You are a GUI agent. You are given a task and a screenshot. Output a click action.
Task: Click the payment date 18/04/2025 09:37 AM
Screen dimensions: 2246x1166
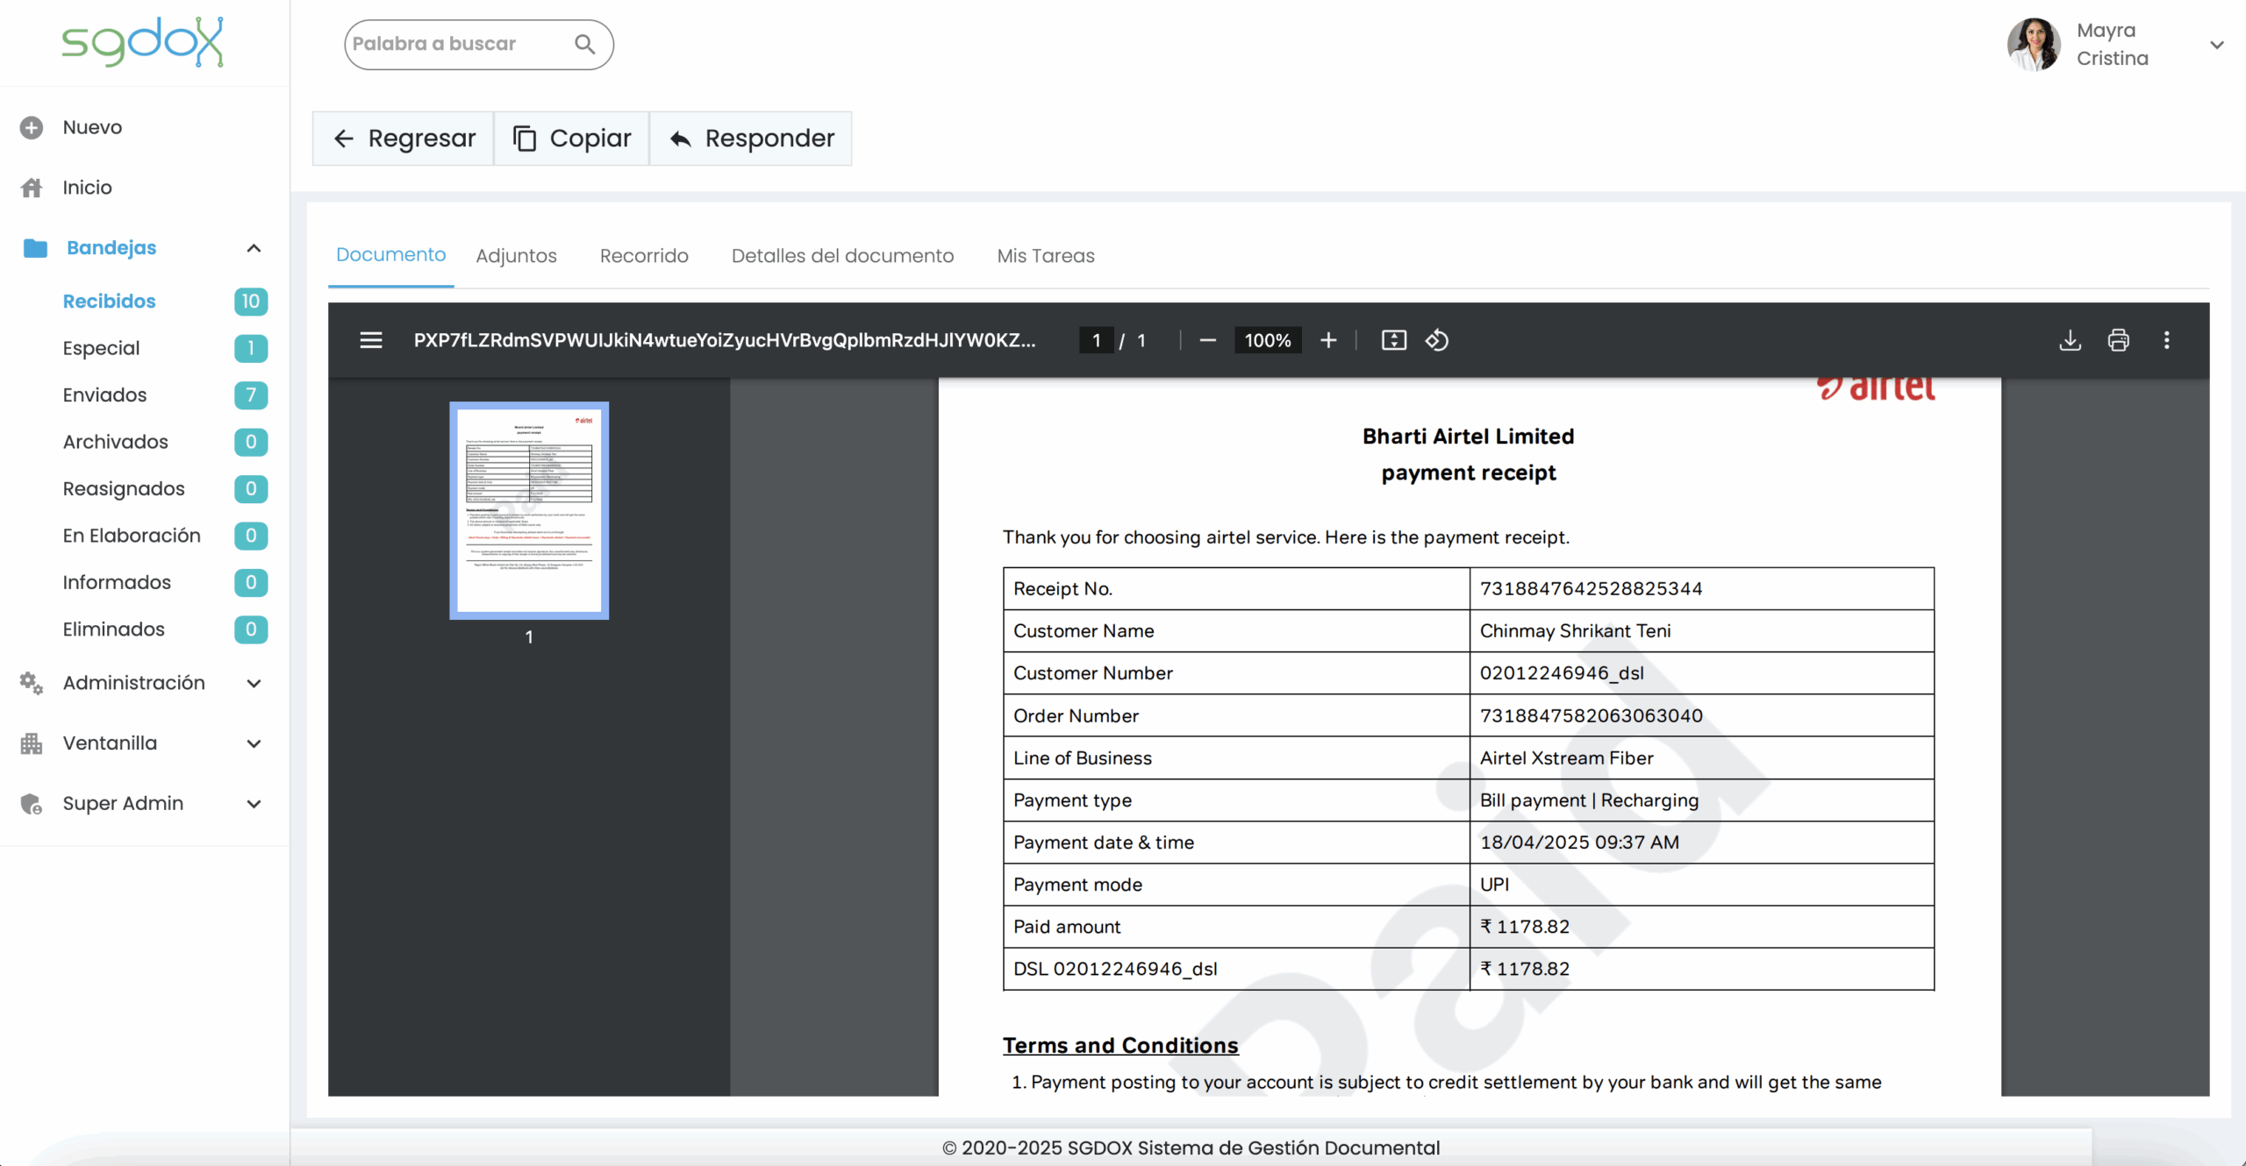[1579, 843]
